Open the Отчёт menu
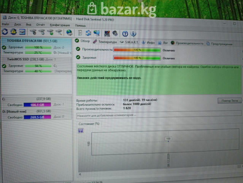Screen dimensions: 243x183 tap(40, 24)
